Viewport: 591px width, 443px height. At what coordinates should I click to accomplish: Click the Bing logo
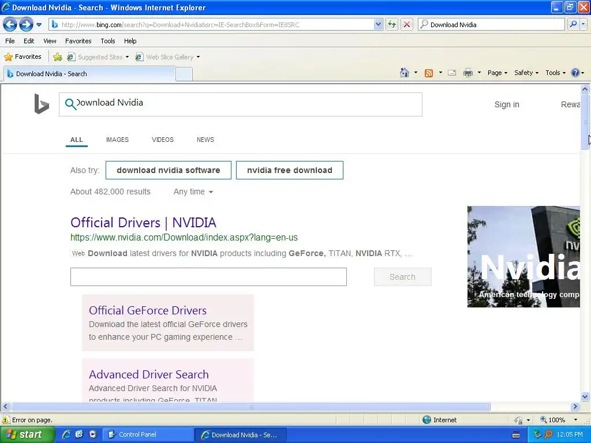[42, 104]
